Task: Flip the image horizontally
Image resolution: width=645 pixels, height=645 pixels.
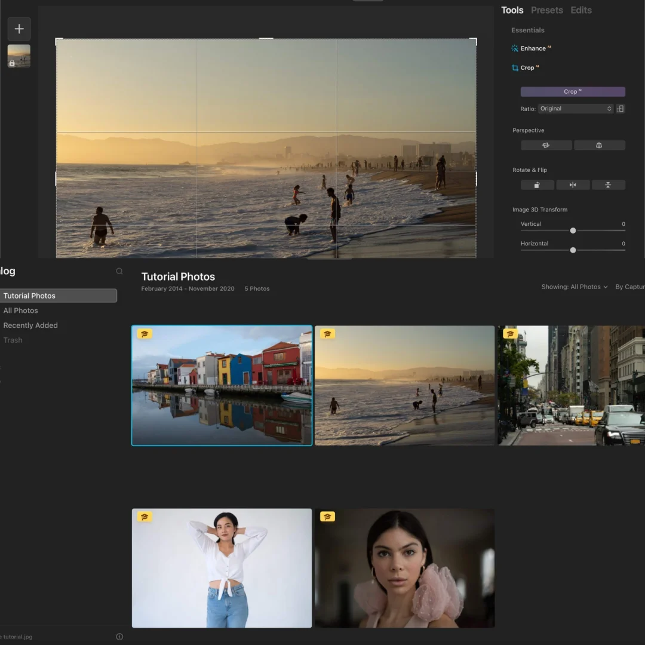Action: point(573,185)
